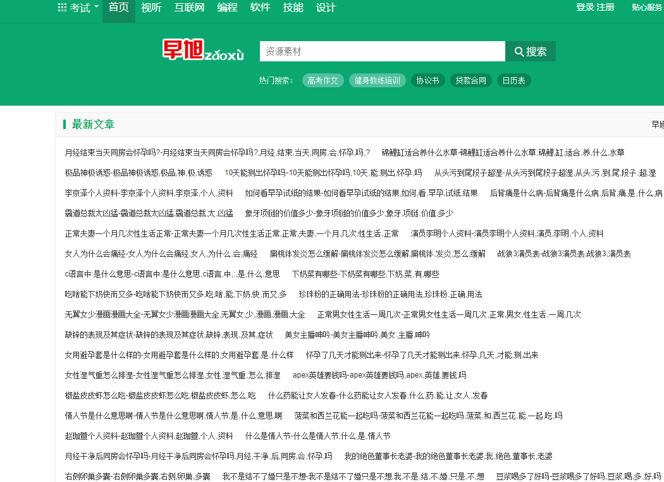Open article 锦鲤缸适合养什么水草
Screen dimensions: 664x482
[x=503, y=152]
